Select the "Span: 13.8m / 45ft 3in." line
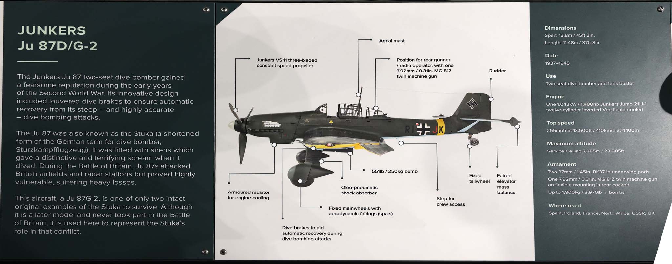The height and width of the screenshot is (264, 672). [x=569, y=35]
